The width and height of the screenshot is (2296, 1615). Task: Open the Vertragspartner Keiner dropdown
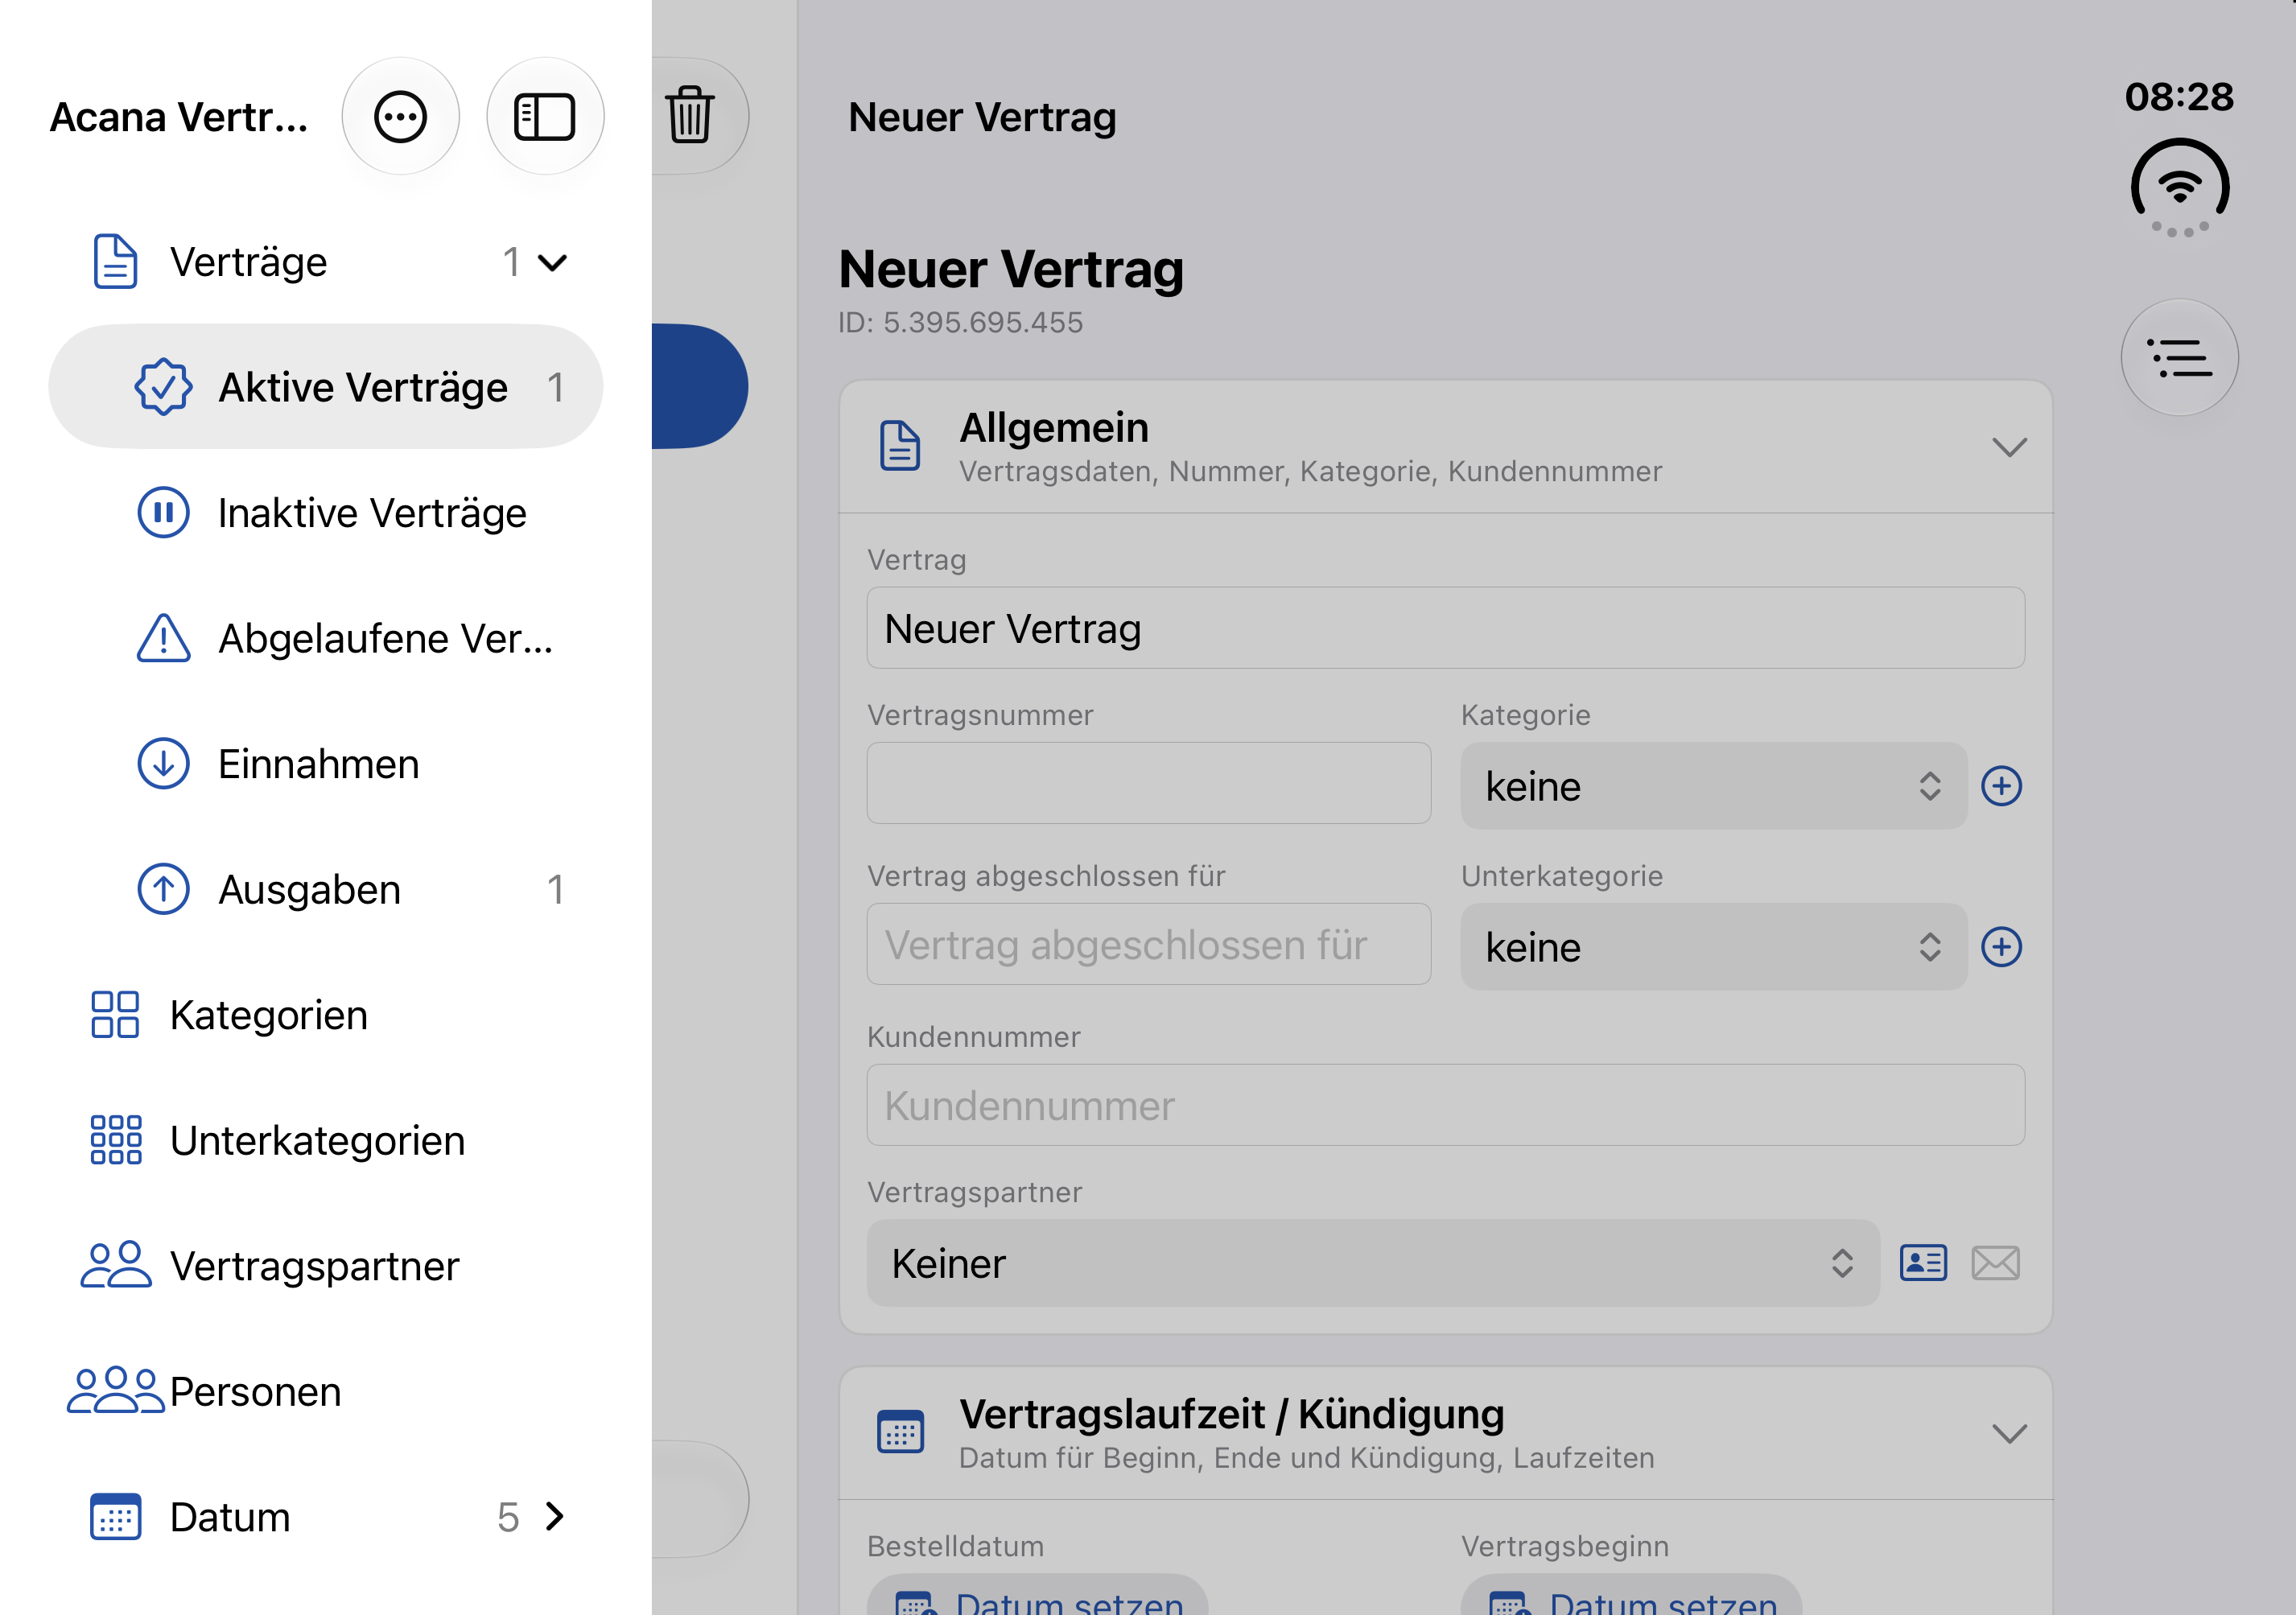pos(1373,1263)
